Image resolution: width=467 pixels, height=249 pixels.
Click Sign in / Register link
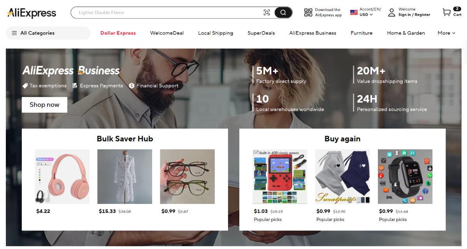tap(414, 15)
